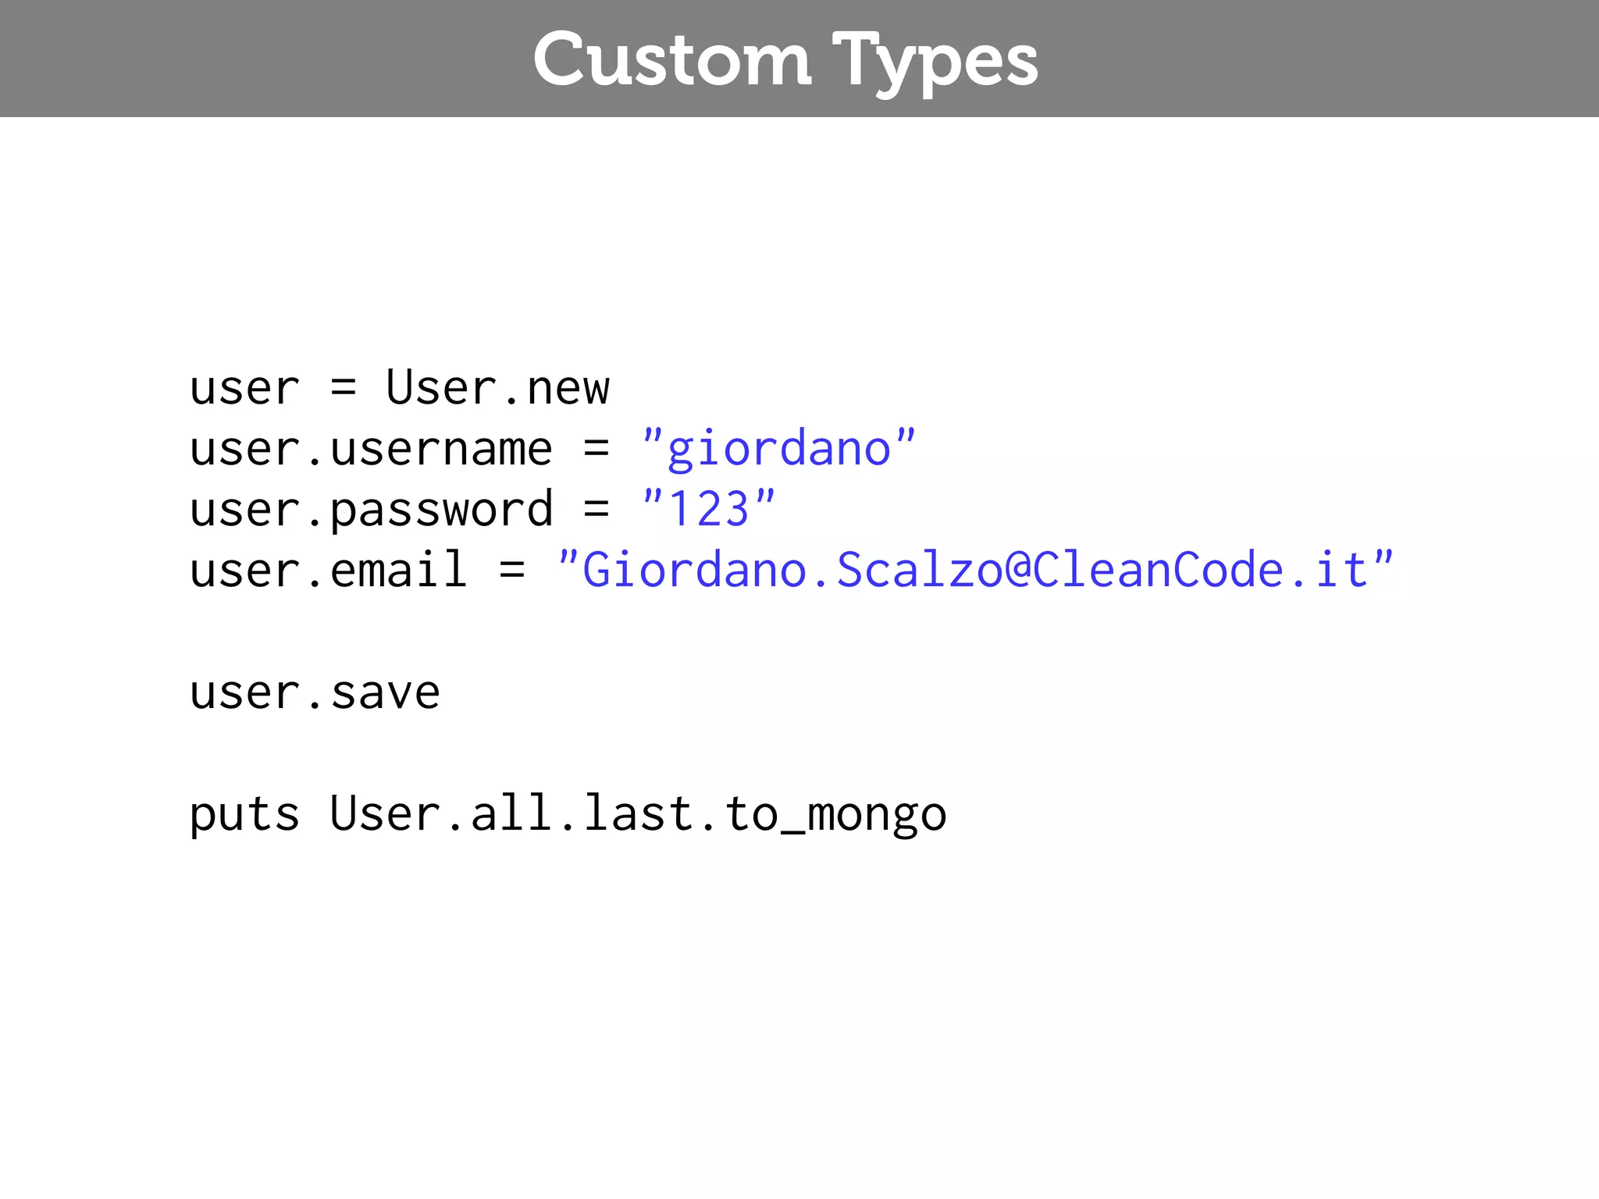Click the 'puts User.all.last.to_mongo' line
Image resolution: width=1599 pixels, height=1199 pixels.
(x=568, y=815)
